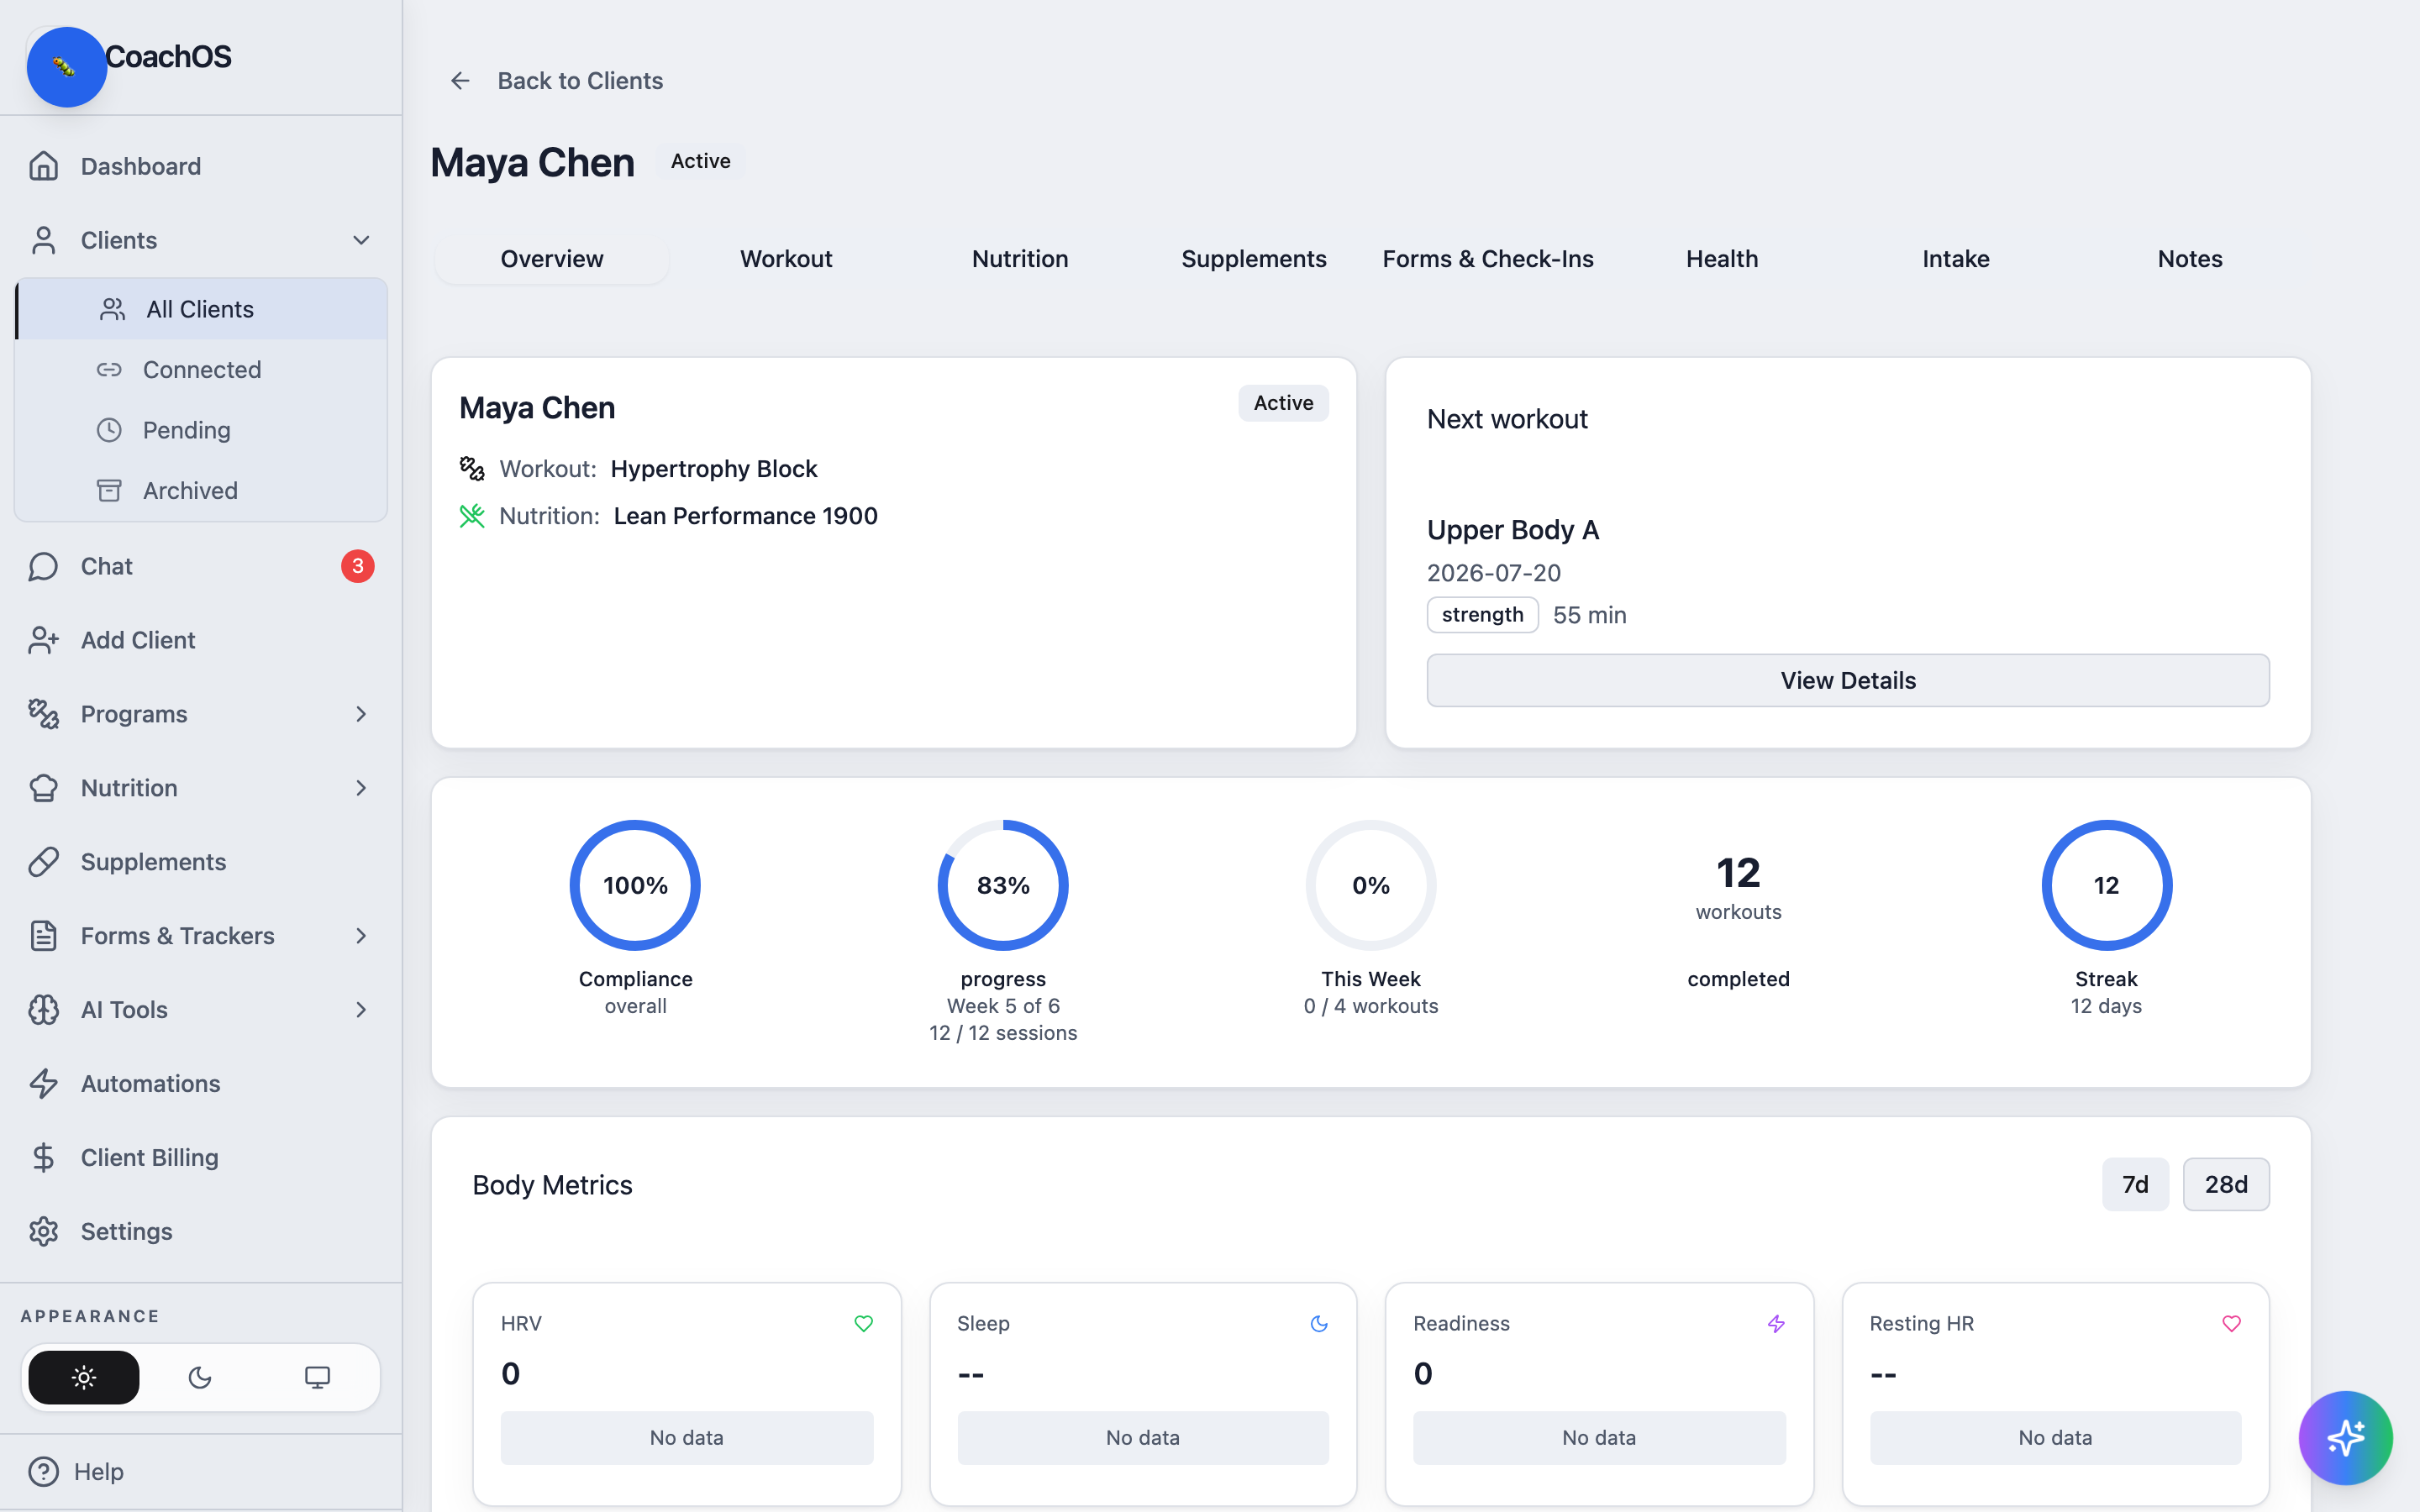2420x1512 pixels.
Task: Open Chat via speech bubble icon
Action: (x=43, y=566)
